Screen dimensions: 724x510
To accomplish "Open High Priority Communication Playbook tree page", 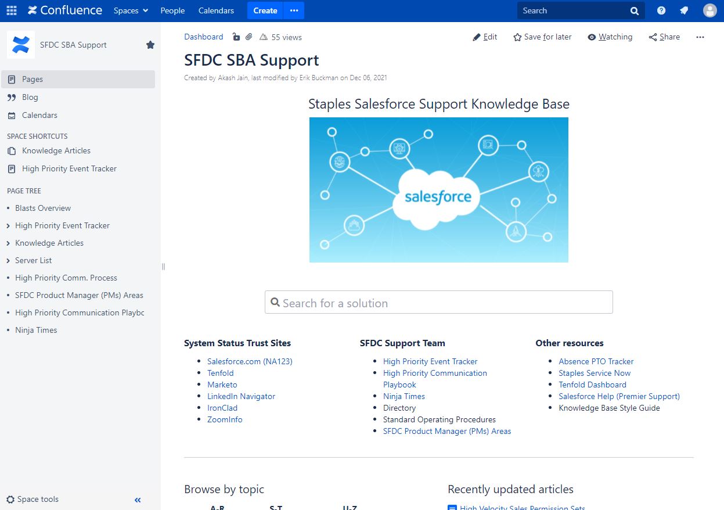I will pos(80,313).
